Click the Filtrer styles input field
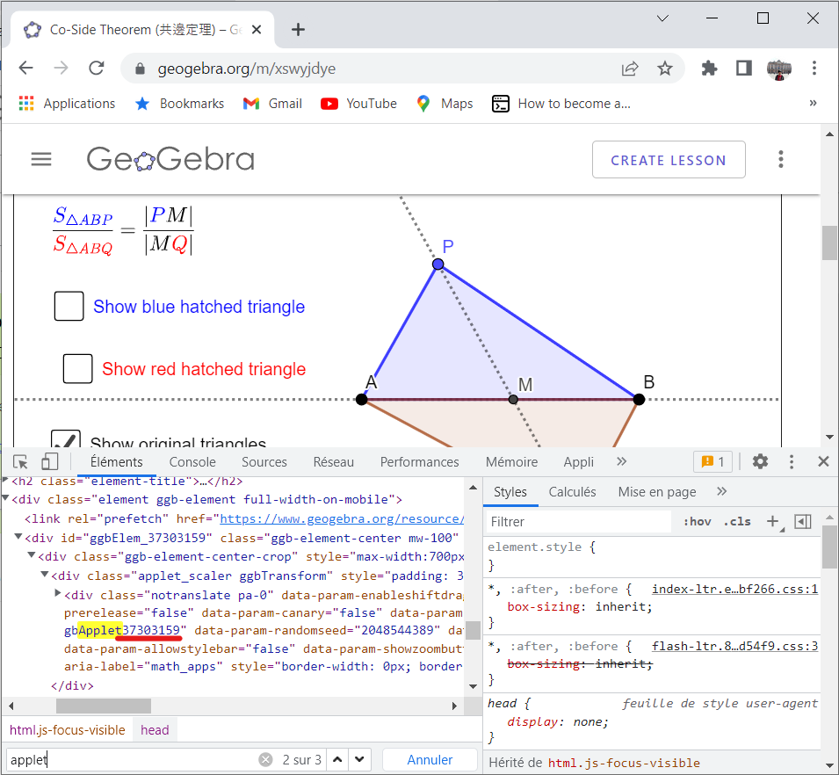The image size is (839, 775). point(580,522)
